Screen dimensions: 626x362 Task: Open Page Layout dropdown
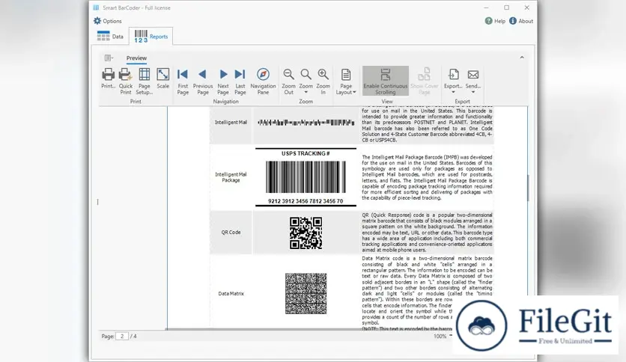(346, 81)
